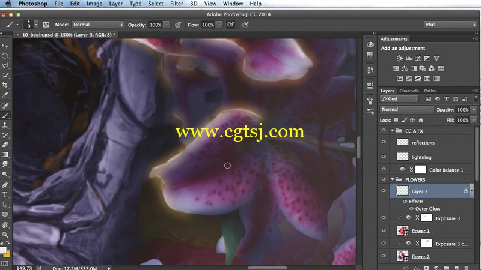Viewport: 481px width, 270px height.
Task: Select the Elliptical Marquee tool
Action: 5,56
